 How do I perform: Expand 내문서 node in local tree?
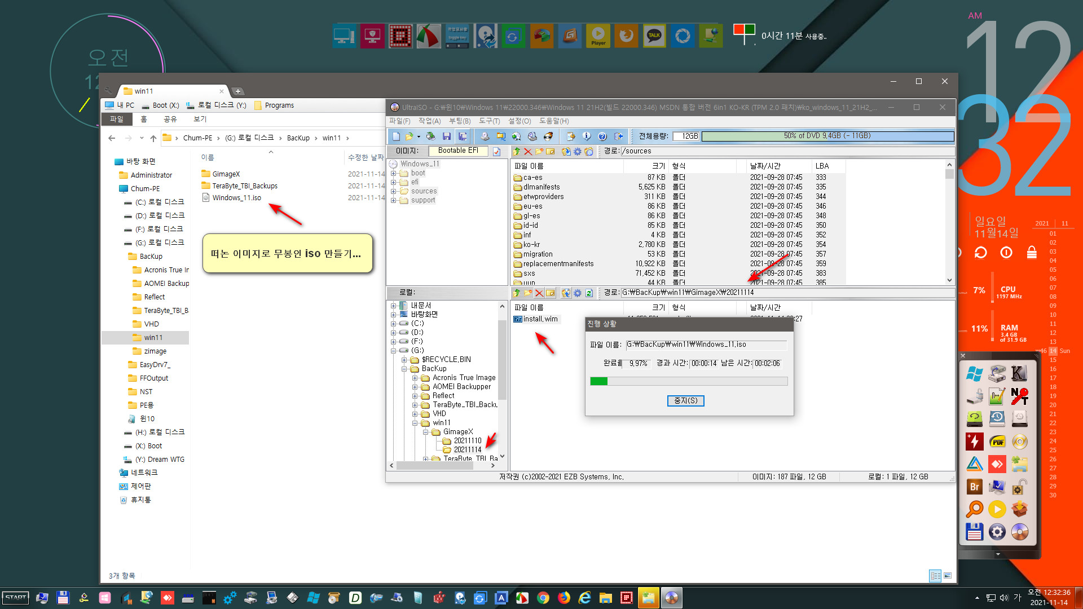(x=394, y=306)
